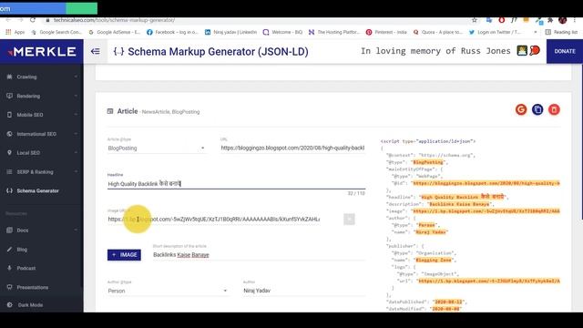
Task: Click the Schema Generator braces icon
Action: (x=9, y=190)
